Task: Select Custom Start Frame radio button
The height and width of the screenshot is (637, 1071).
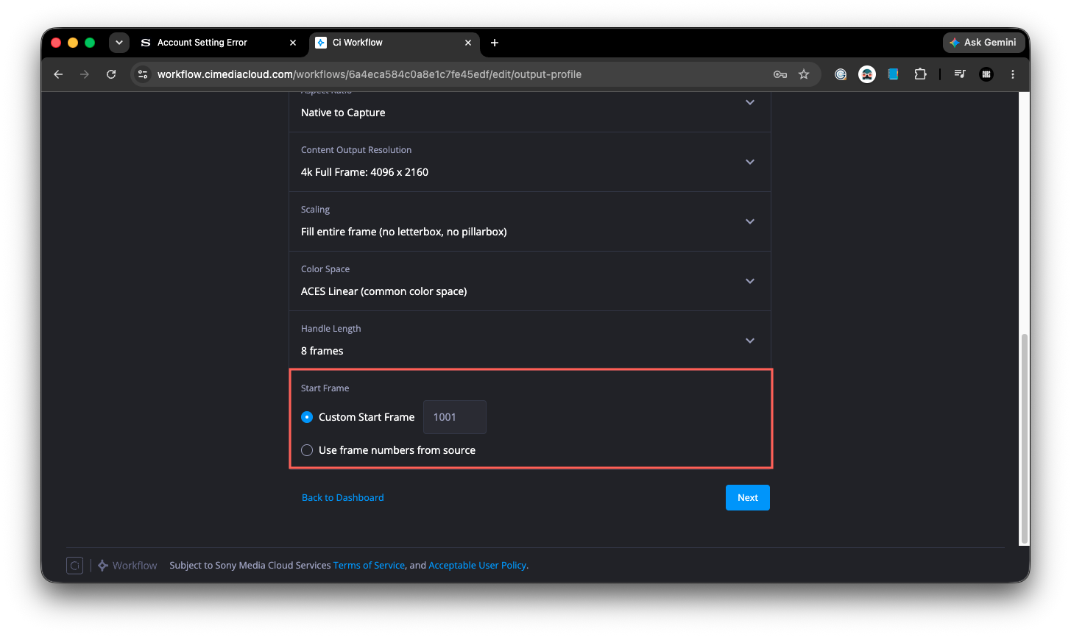Action: click(x=307, y=417)
